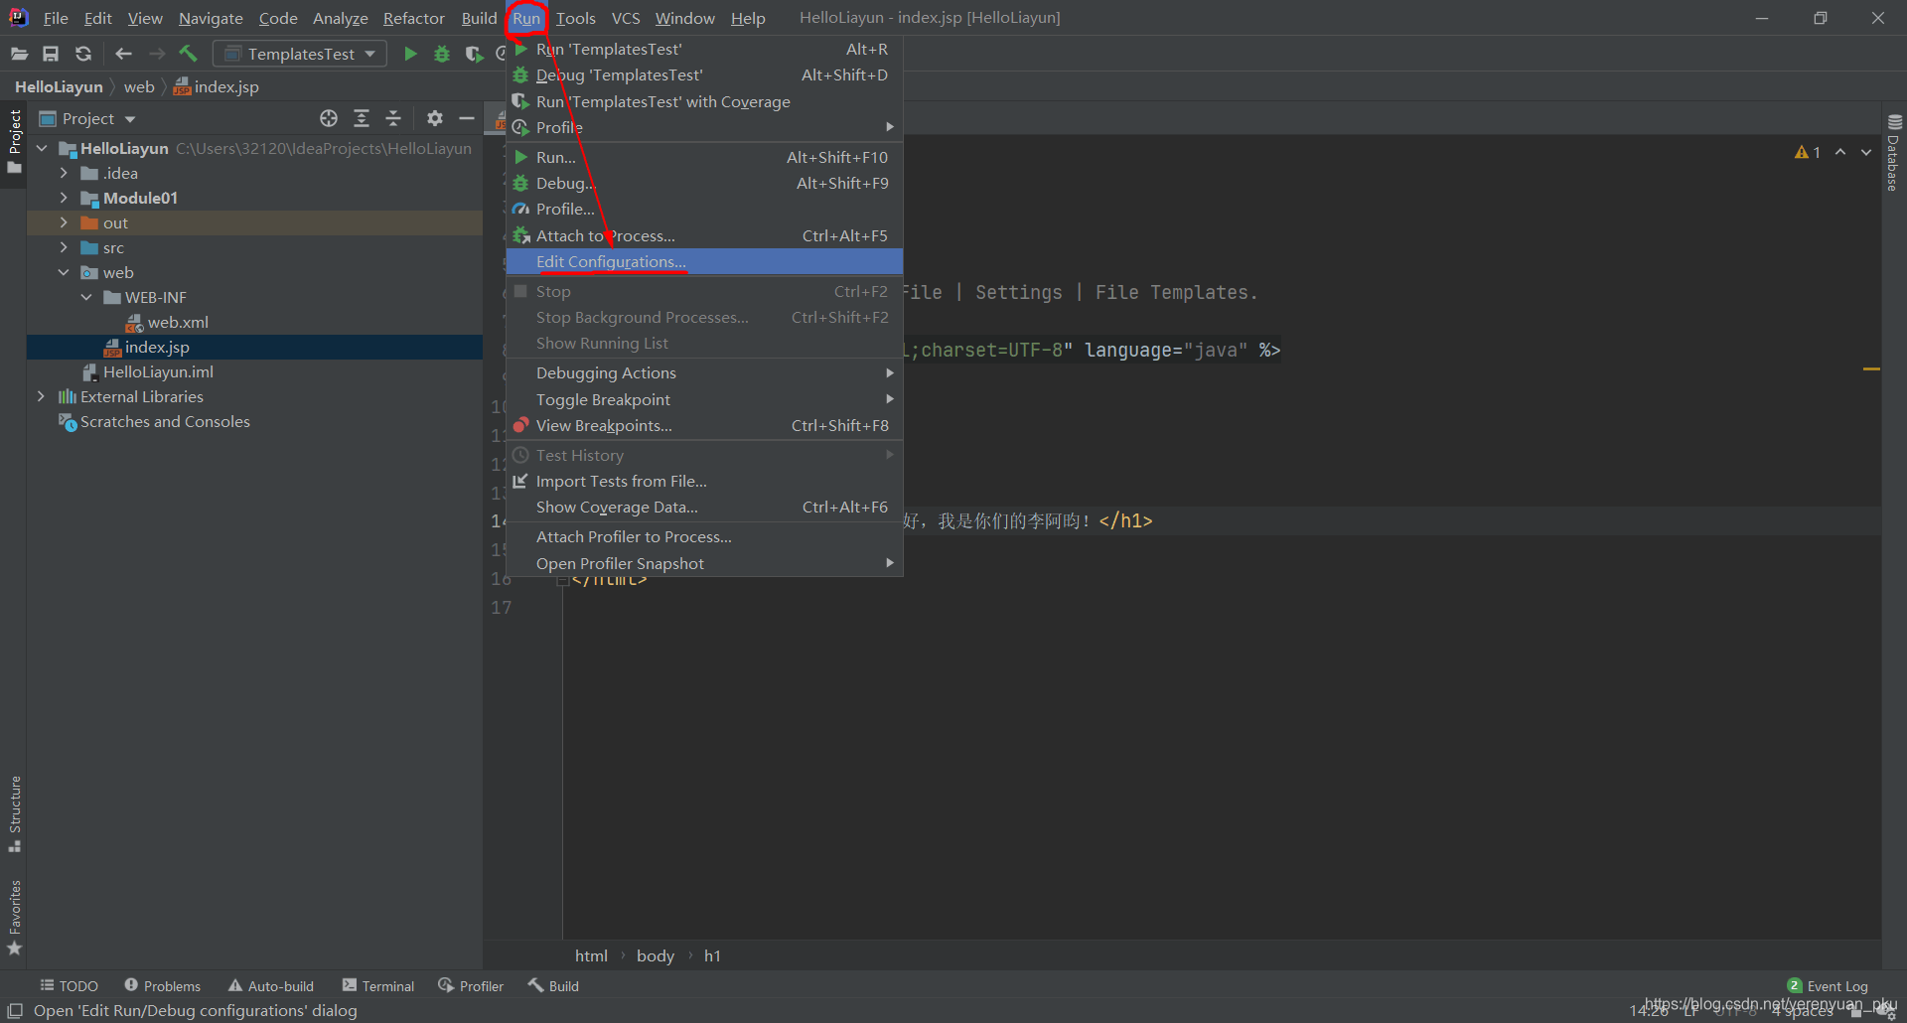Click the Save All toolbar icon
The image size is (1907, 1023).
51,54
